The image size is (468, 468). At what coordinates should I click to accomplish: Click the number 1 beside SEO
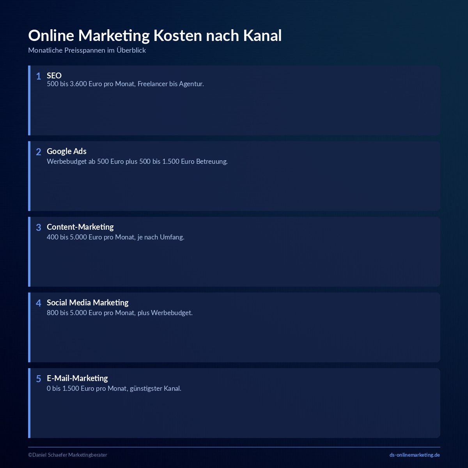(x=39, y=76)
